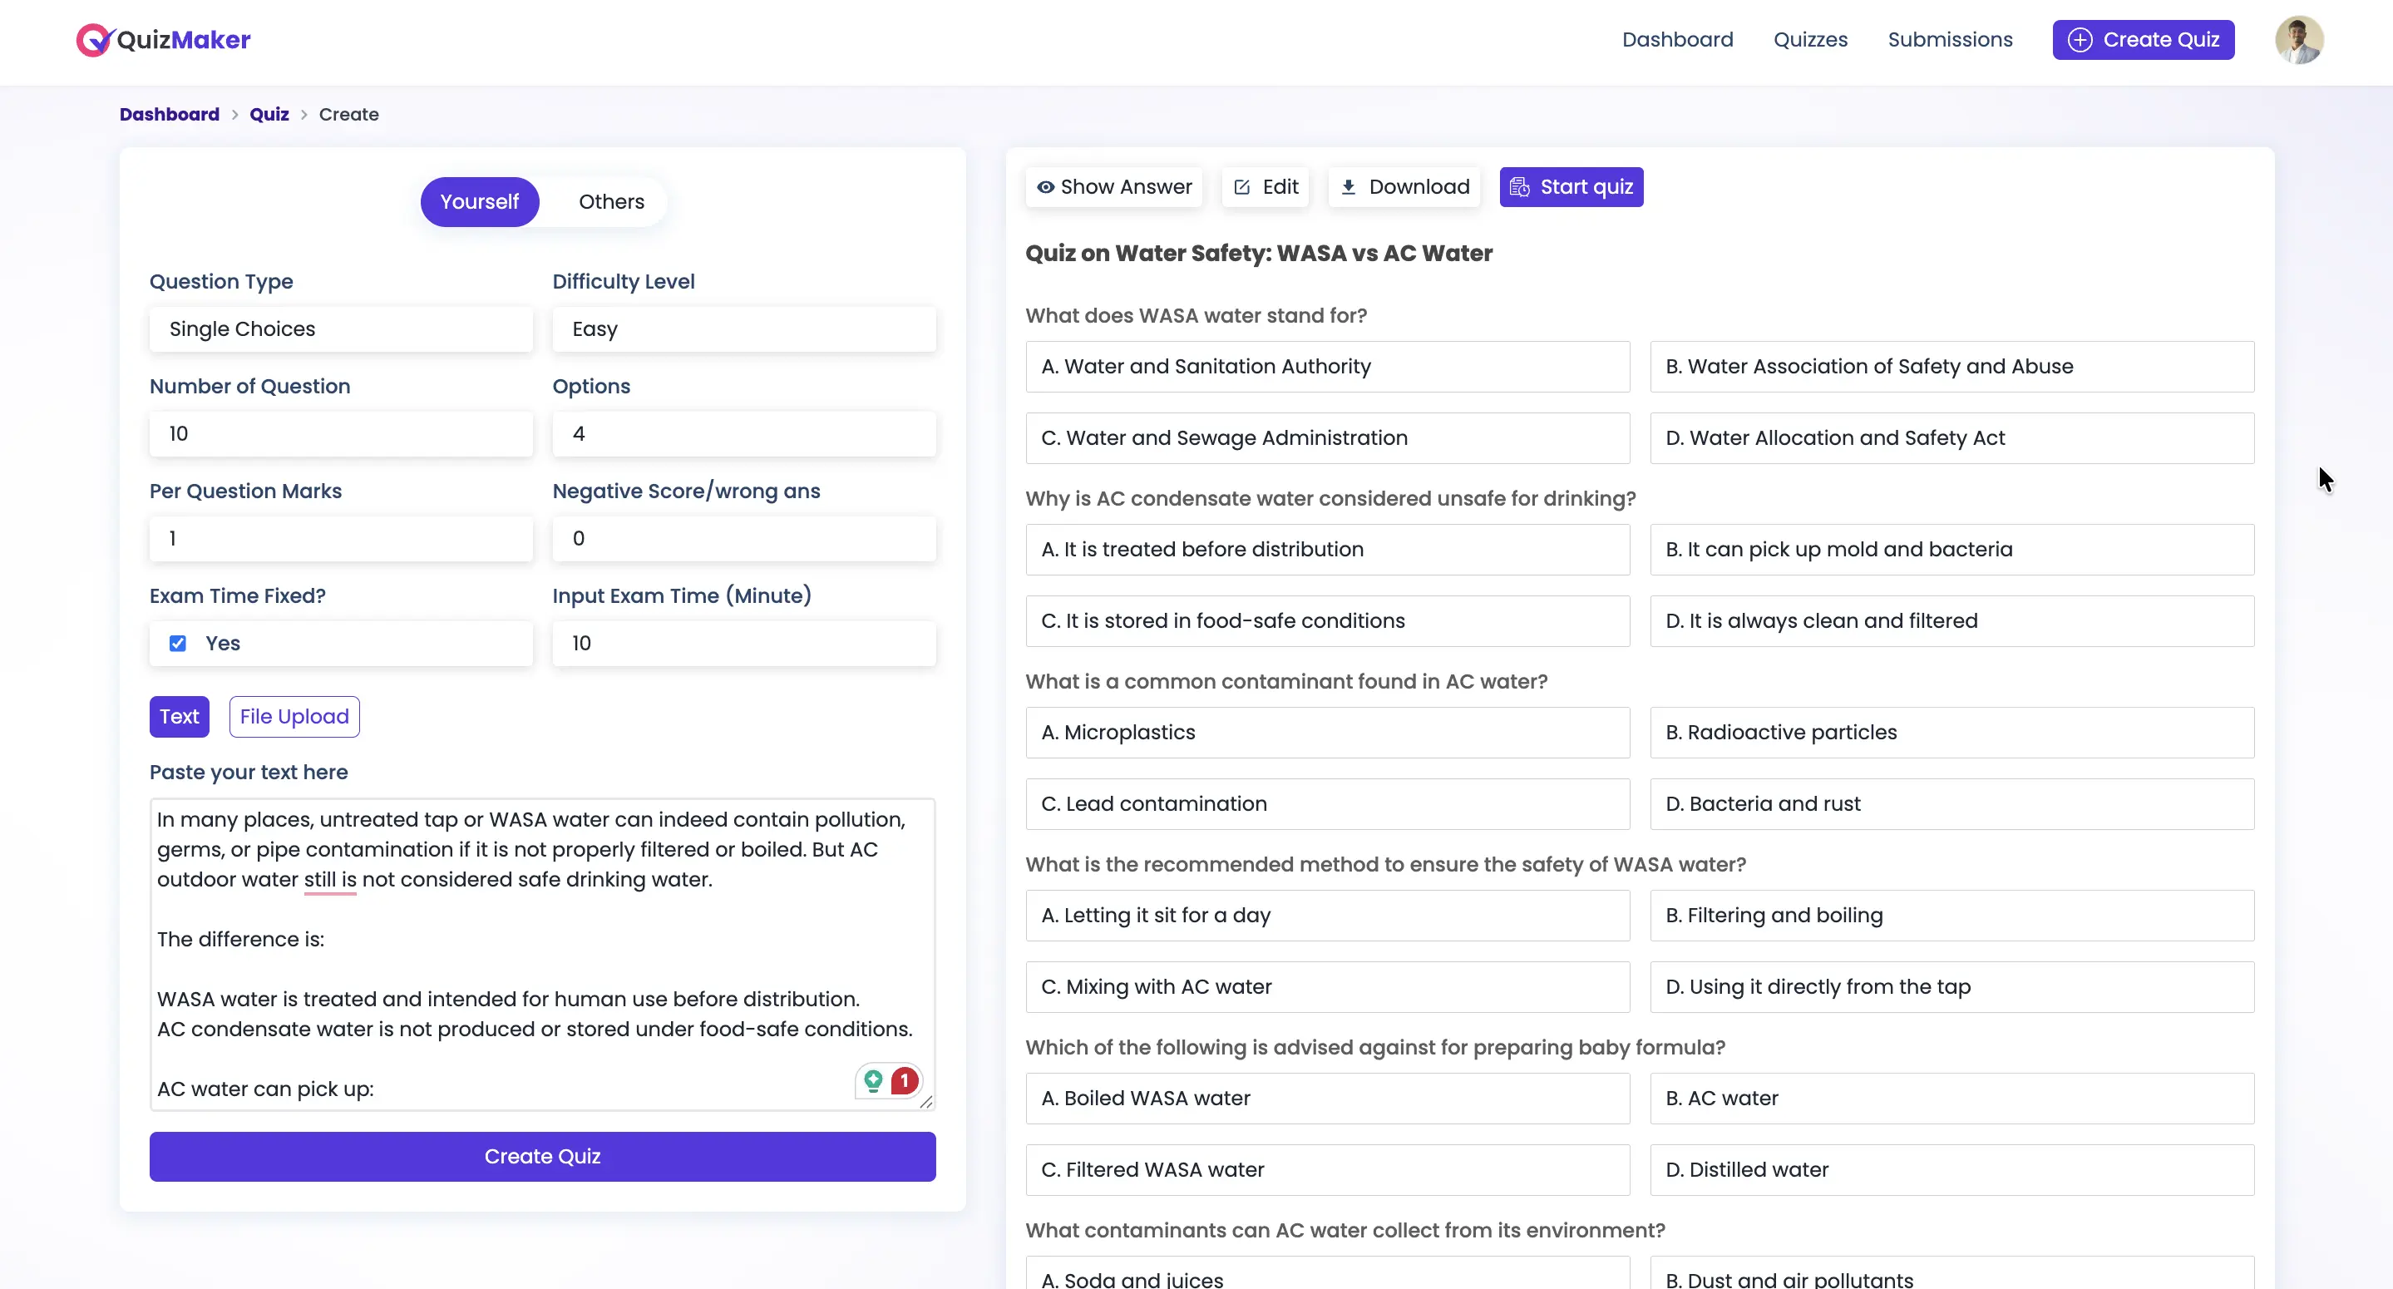Click the resize handle of the text box
Viewport: 2393px width, 1289px height.
pyautogui.click(x=926, y=1101)
